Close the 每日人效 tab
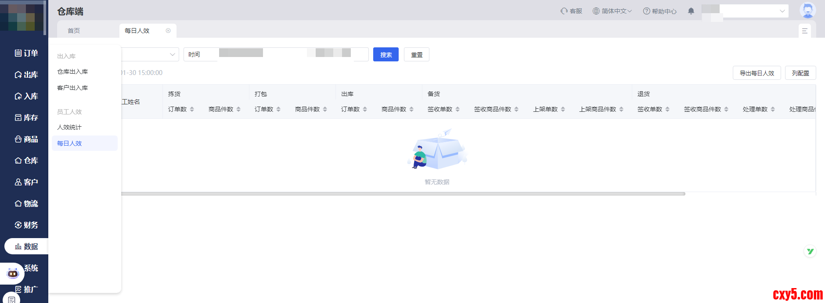 [x=168, y=31]
